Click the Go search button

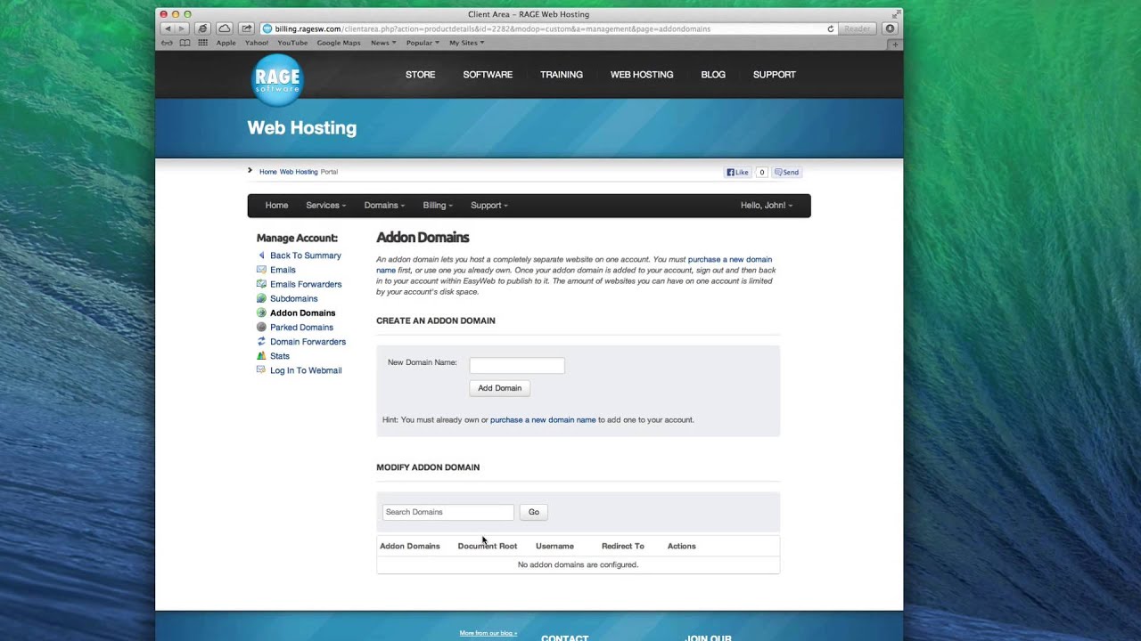[x=534, y=512]
